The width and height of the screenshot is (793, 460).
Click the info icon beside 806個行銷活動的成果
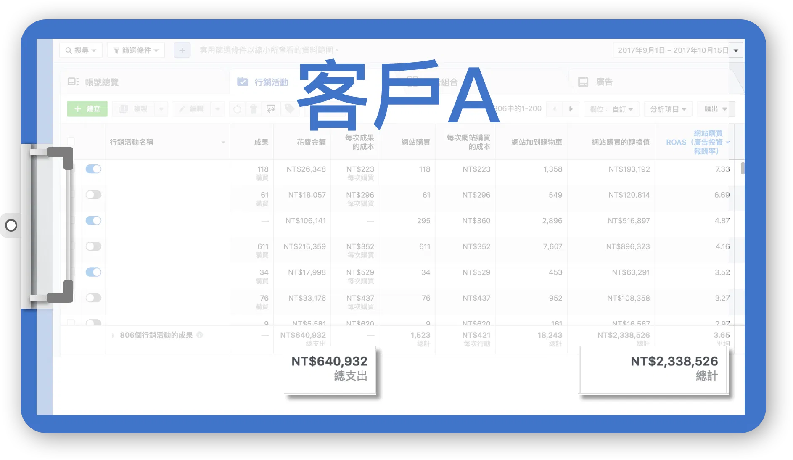pyautogui.click(x=200, y=335)
